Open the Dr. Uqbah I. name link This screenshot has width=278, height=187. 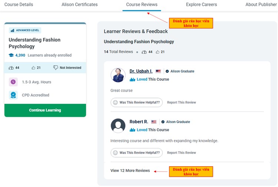[x=141, y=71]
